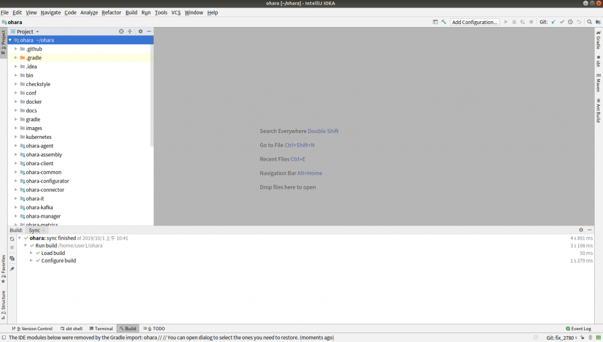Screen dimensions: 603x342
Task: Open Git branch fix_2780 selector
Action: coord(561,338)
